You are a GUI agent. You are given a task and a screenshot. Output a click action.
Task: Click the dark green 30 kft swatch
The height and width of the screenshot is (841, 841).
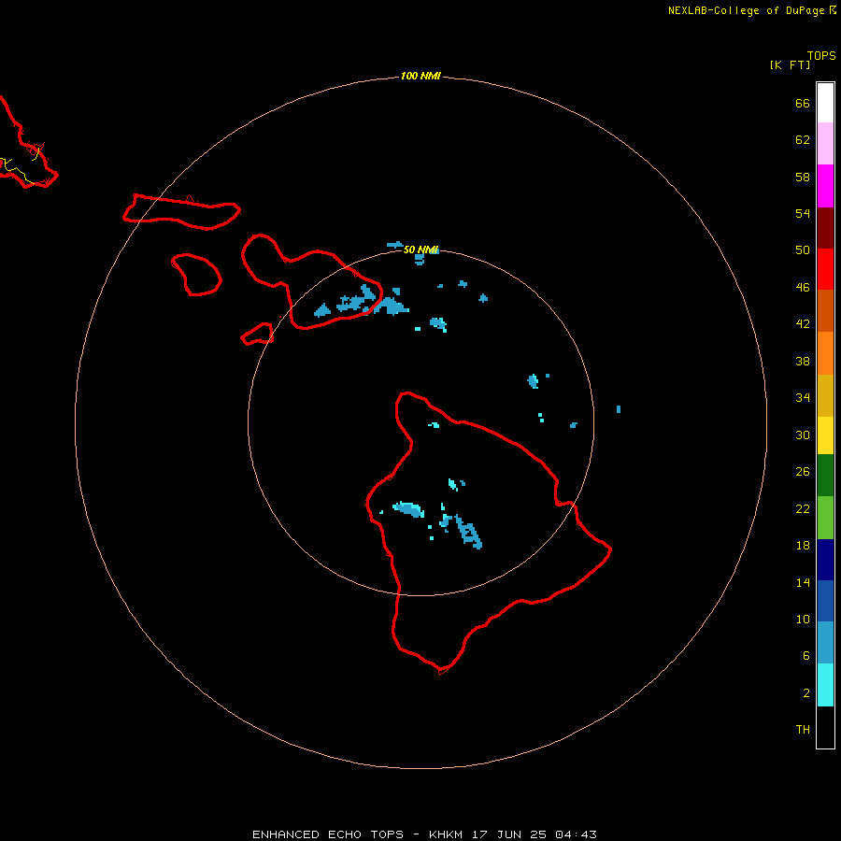[825, 476]
